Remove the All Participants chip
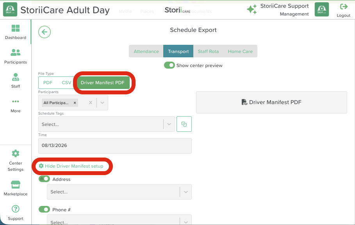This screenshot has height=225, width=355. 75,103
